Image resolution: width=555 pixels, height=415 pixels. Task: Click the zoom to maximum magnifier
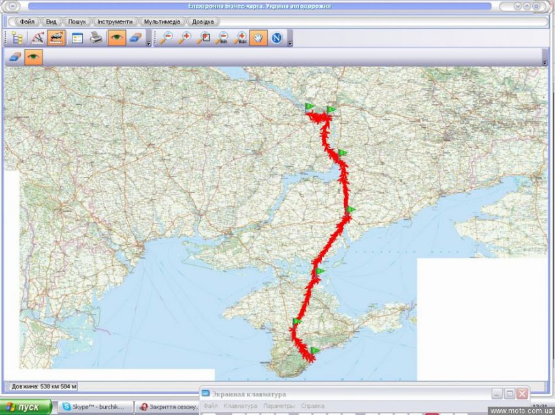click(x=240, y=38)
